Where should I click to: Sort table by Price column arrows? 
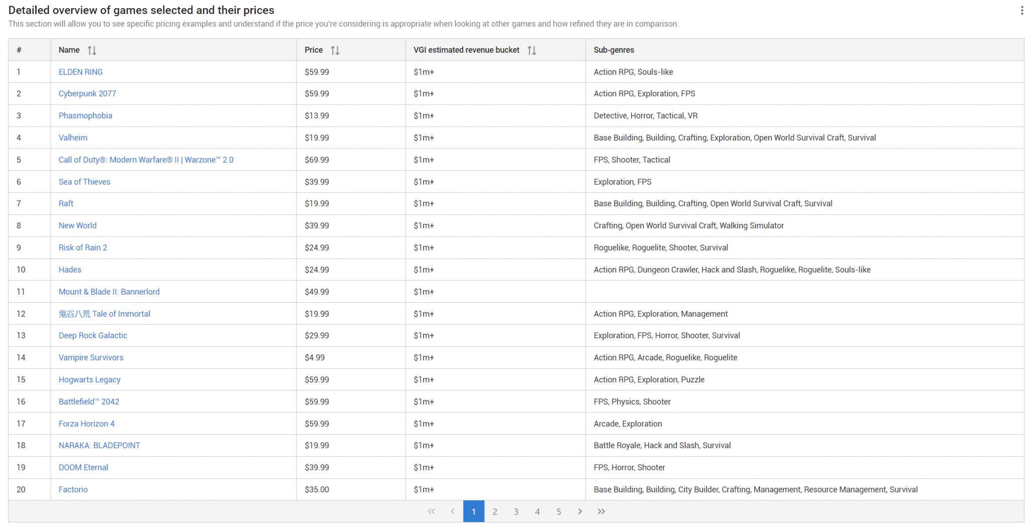(x=335, y=50)
